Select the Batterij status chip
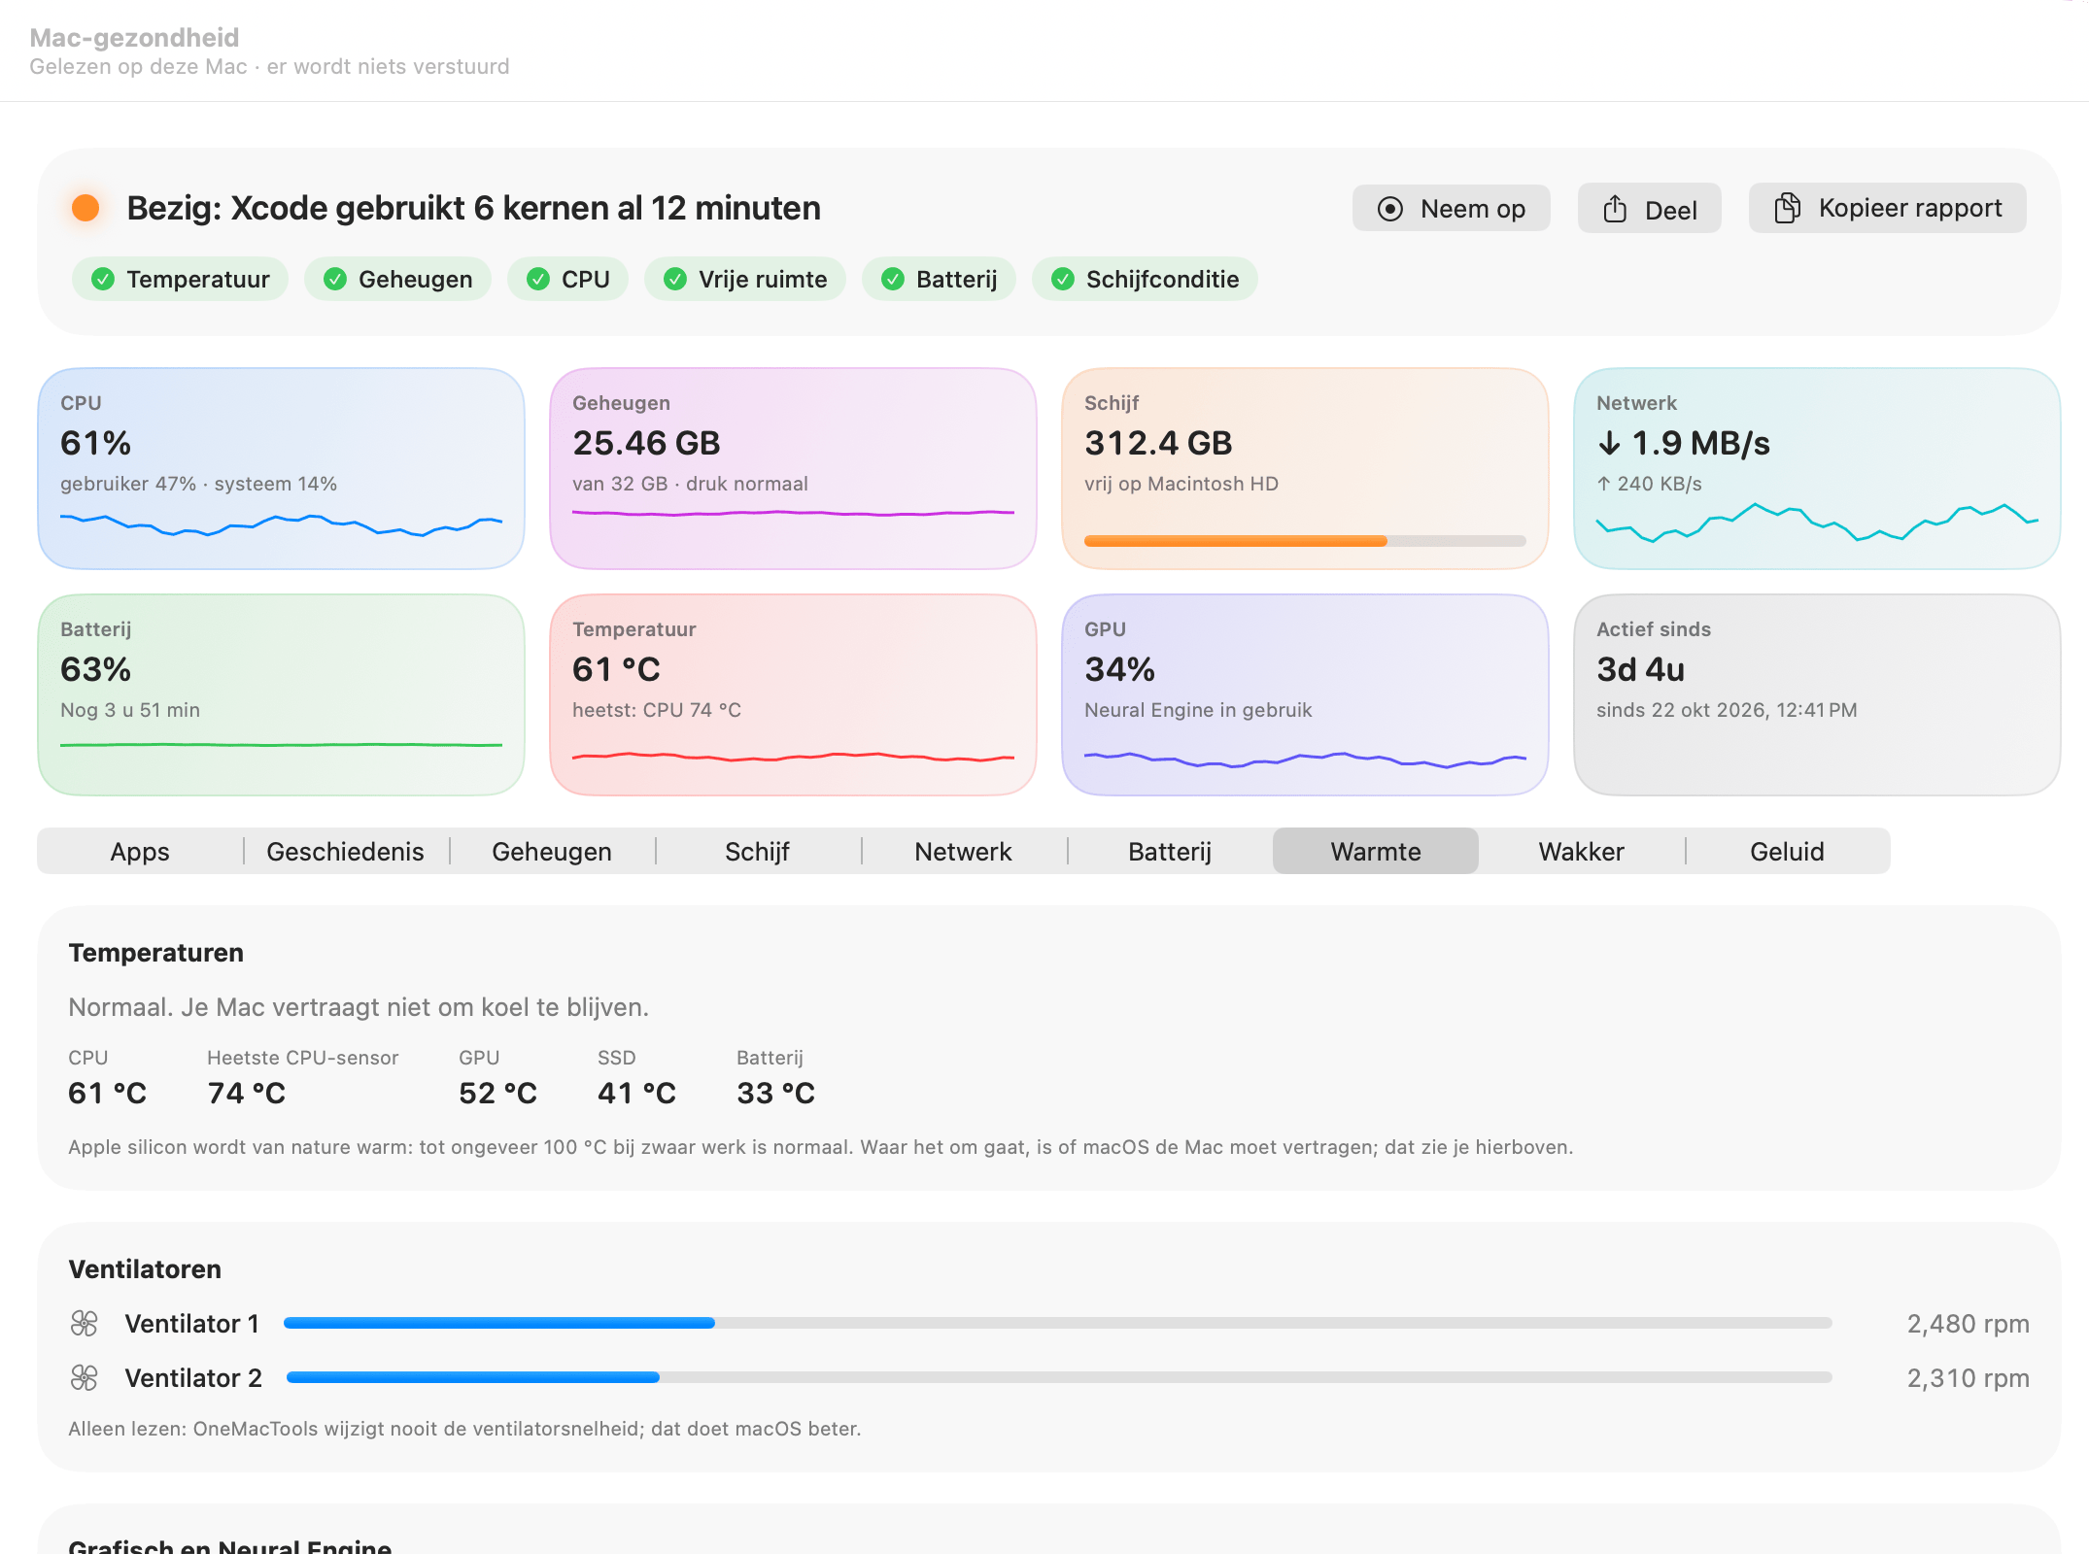This screenshot has width=2089, height=1554. pyautogui.click(x=939, y=280)
